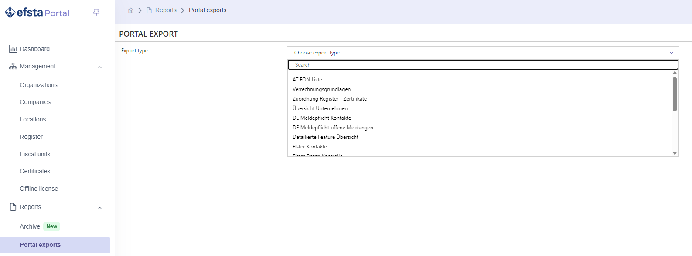Click the list scroll down arrow
The height and width of the screenshot is (256, 692).
coord(675,153)
